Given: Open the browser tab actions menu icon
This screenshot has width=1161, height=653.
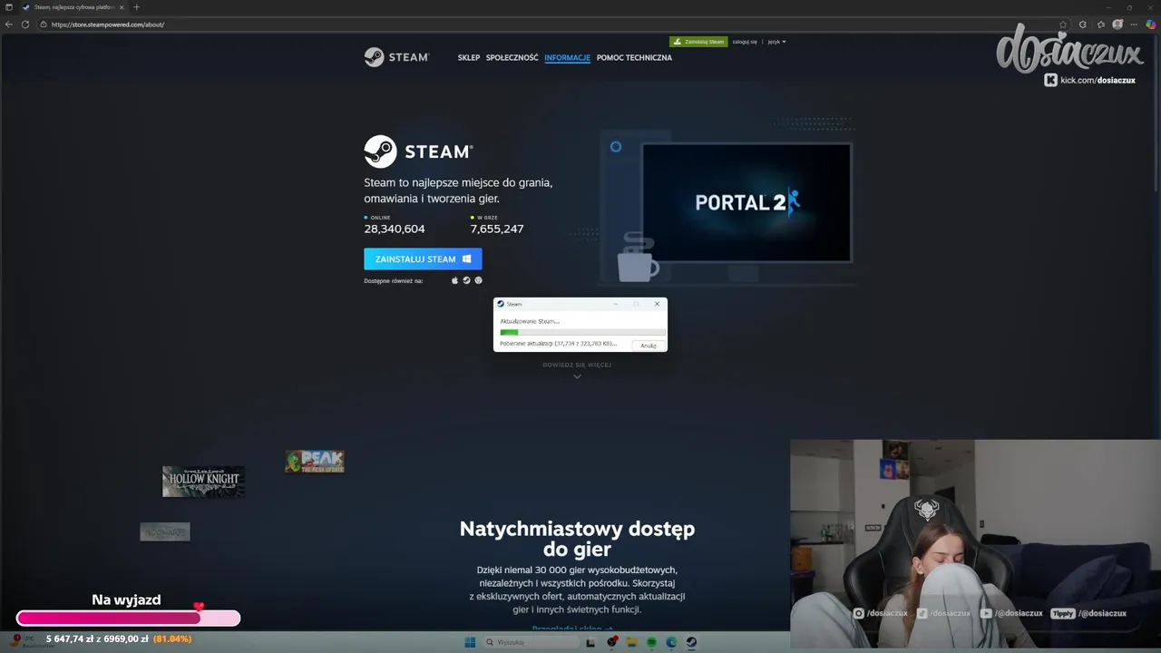Looking at the screenshot, I should [x=8, y=7].
